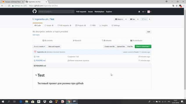This screenshot has width=186, height=104.
Task: Open Pull requests in top navigation
Action: [81, 12]
